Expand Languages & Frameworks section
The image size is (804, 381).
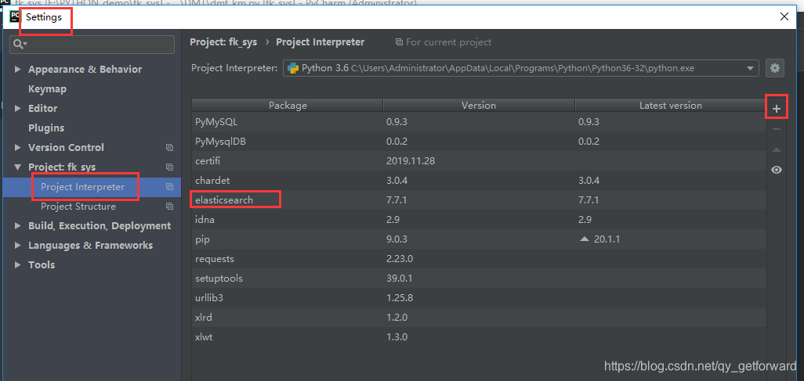tap(18, 246)
